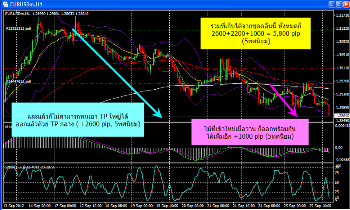The height and width of the screenshot is (210, 350).
Task: Click the 21 Sep 00:00 time label
Action: point(218,206)
